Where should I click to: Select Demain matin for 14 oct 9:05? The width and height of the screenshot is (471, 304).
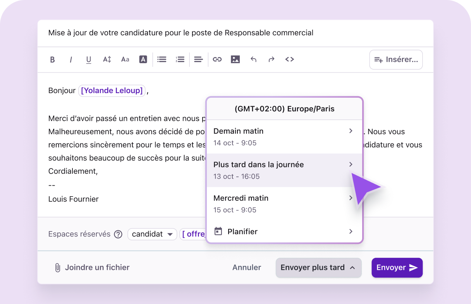pyautogui.click(x=285, y=136)
